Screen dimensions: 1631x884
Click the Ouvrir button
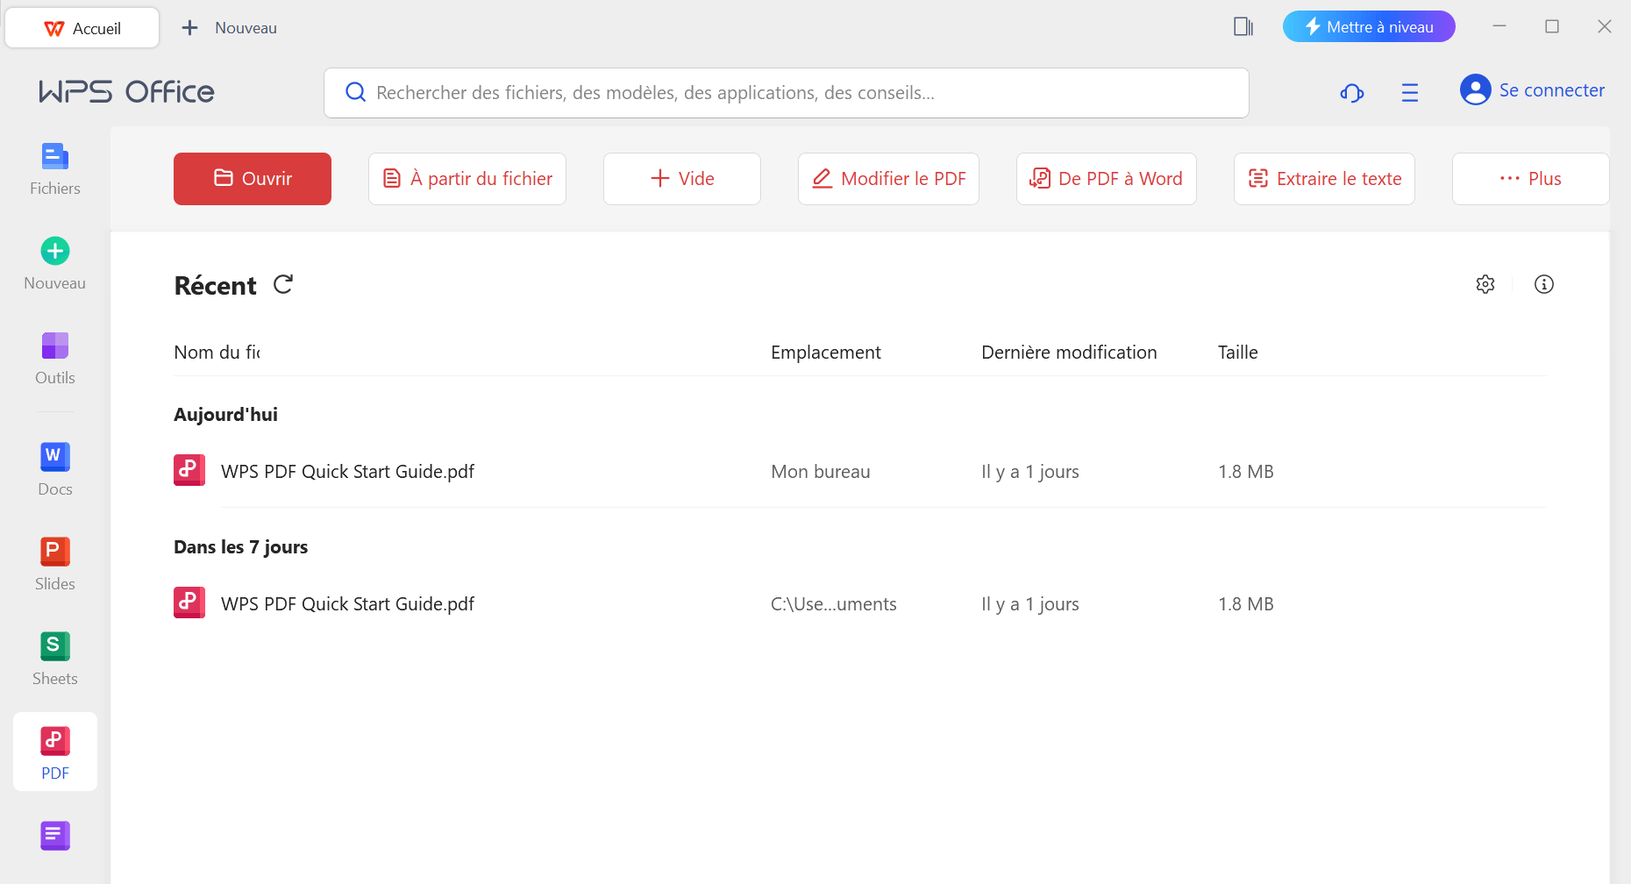253,179
